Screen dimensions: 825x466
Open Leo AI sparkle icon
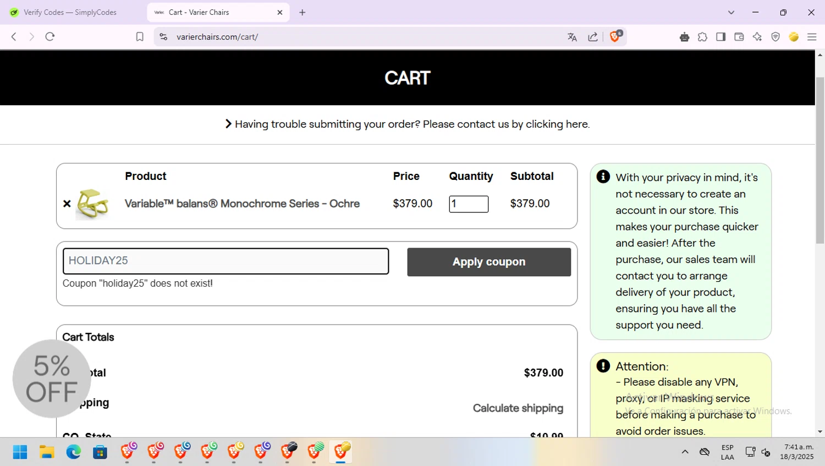point(757,37)
